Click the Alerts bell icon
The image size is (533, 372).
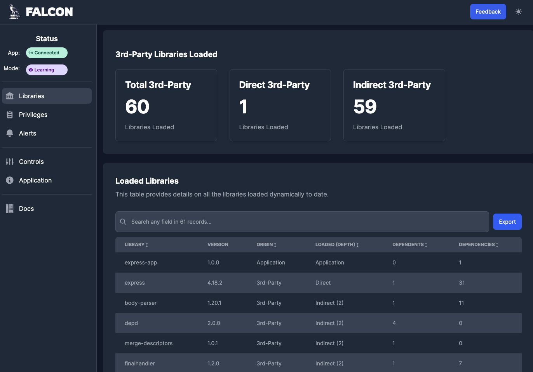pos(10,133)
